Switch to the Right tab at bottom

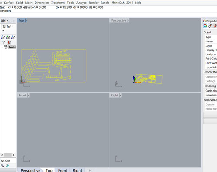[x=77, y=170]
